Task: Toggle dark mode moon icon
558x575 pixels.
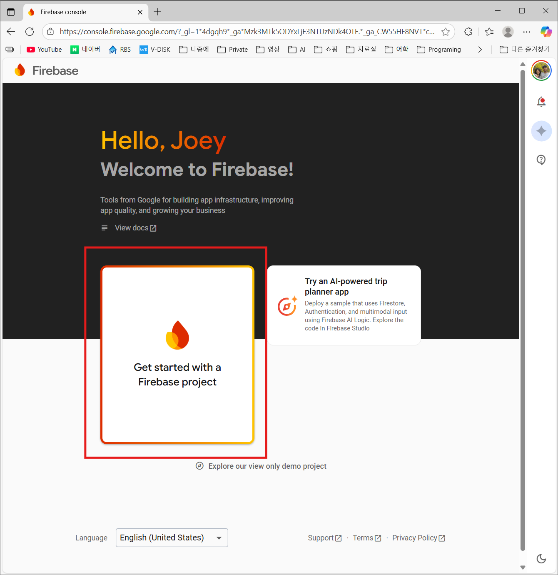Action: (541, 559)
